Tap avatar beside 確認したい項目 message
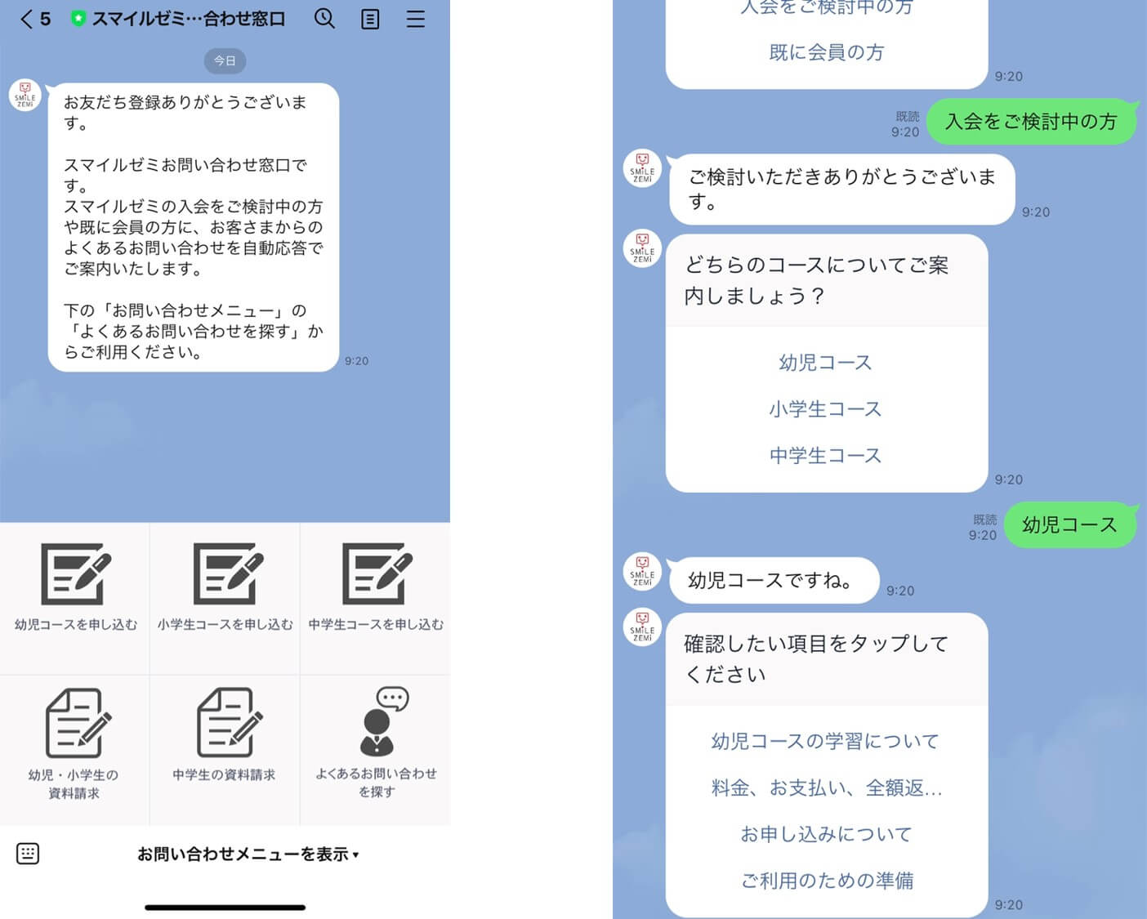This screenshot has width=1147, height=919. point(642,627)
